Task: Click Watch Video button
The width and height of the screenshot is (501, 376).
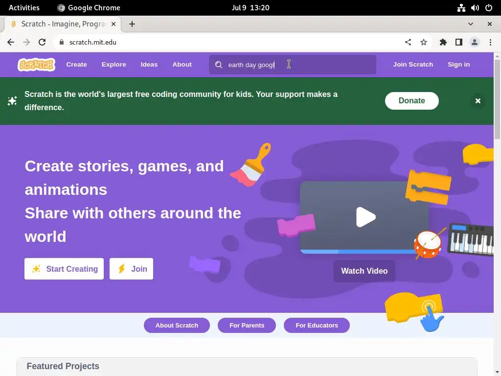Action: coord(364,271)
